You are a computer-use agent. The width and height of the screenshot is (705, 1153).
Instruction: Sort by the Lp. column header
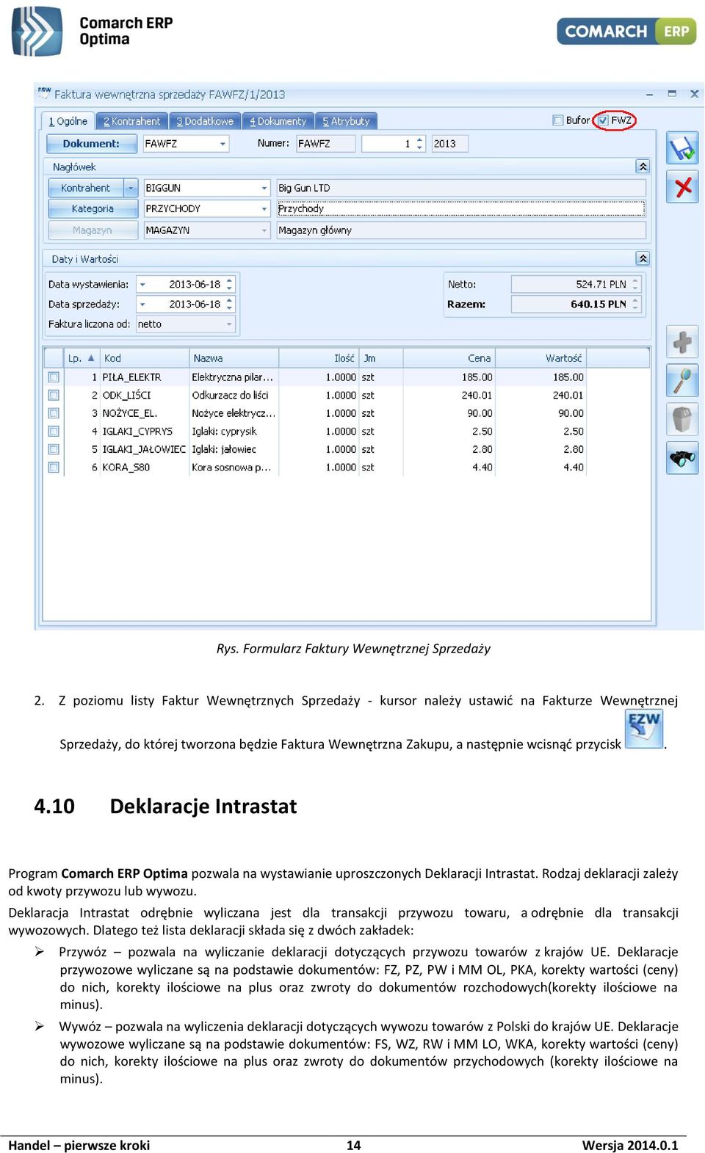82,358
